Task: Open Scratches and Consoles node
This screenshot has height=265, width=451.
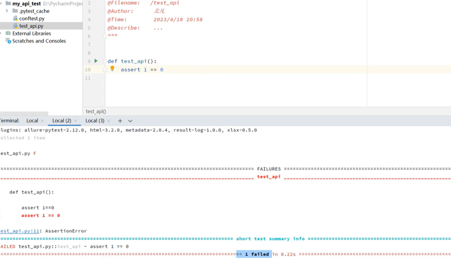Action: (x=39, y=41)
